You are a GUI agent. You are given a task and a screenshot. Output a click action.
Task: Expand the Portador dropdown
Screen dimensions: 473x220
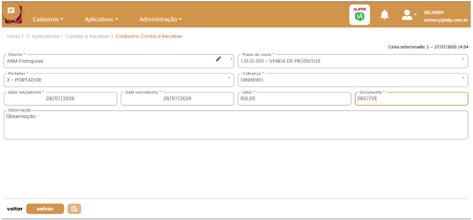point(229,78)
